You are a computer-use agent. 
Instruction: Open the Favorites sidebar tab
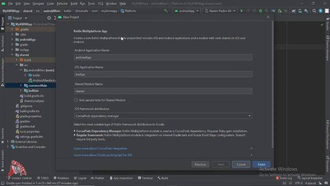3,135
